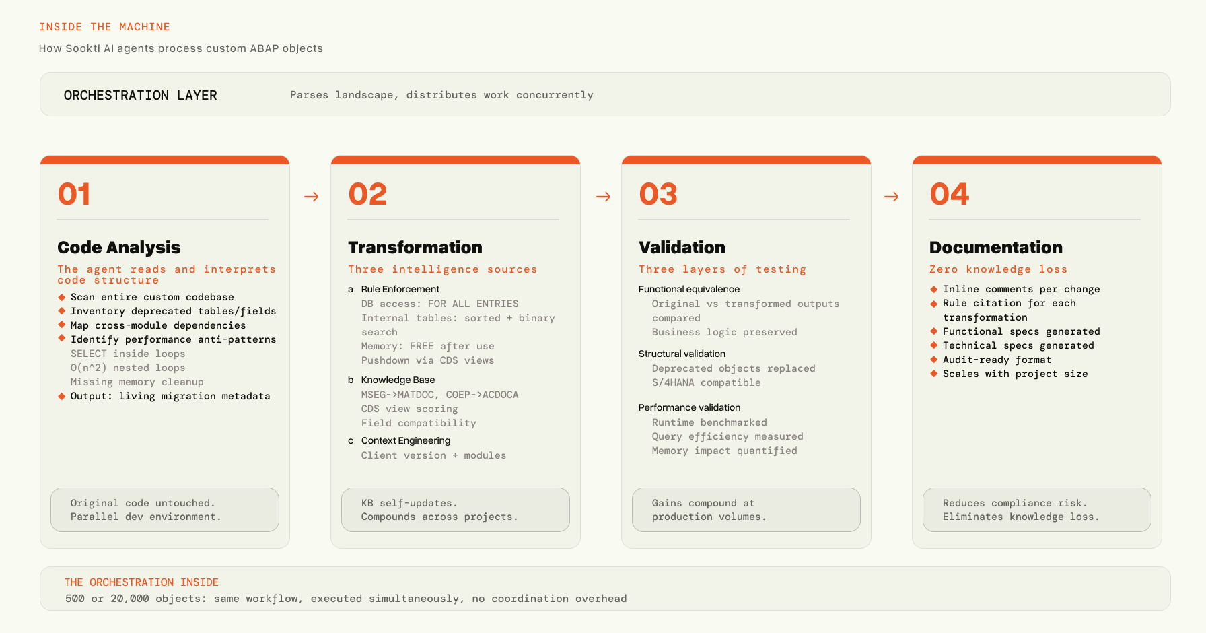The width and height of the screenshot is (1206, 633).
Task: Click the 'Original code untouched' callout box
Action: pos(165,510)
